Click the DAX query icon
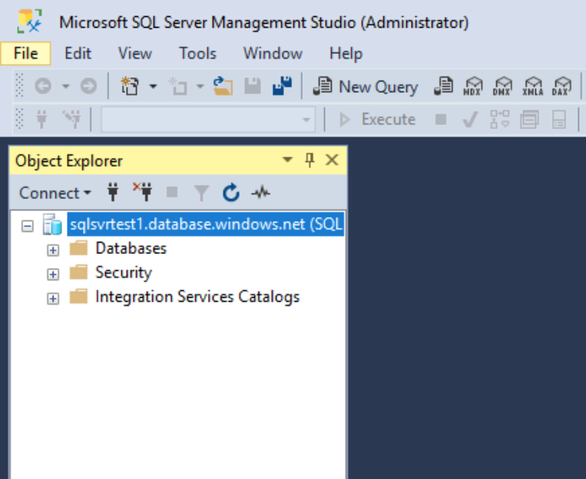 point(561,86)
